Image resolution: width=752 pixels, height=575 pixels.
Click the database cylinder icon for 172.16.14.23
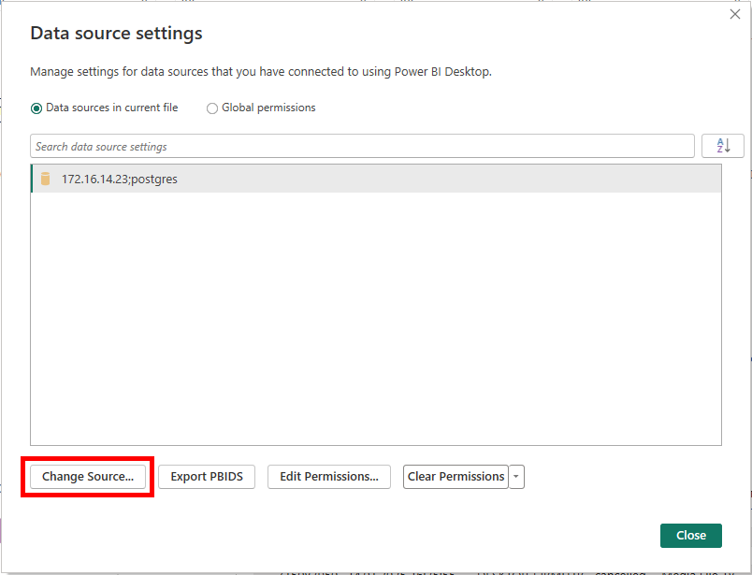46,179
